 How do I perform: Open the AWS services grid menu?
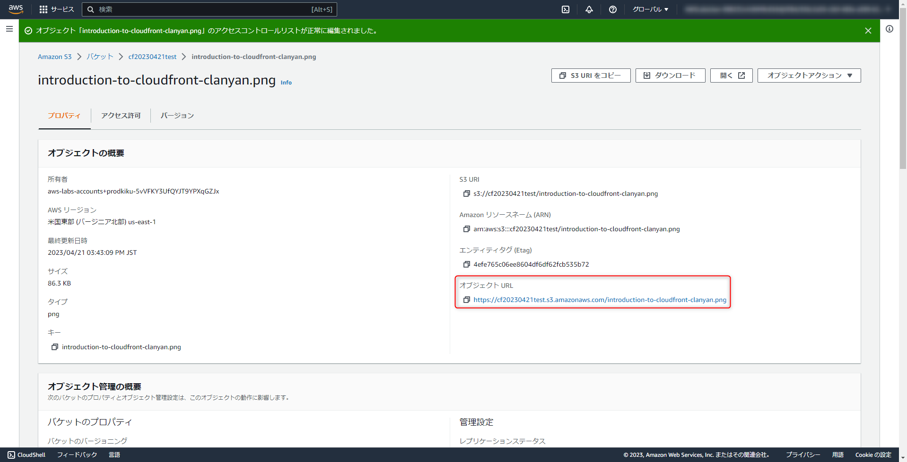pyautogui.click(x=44, y=9)
